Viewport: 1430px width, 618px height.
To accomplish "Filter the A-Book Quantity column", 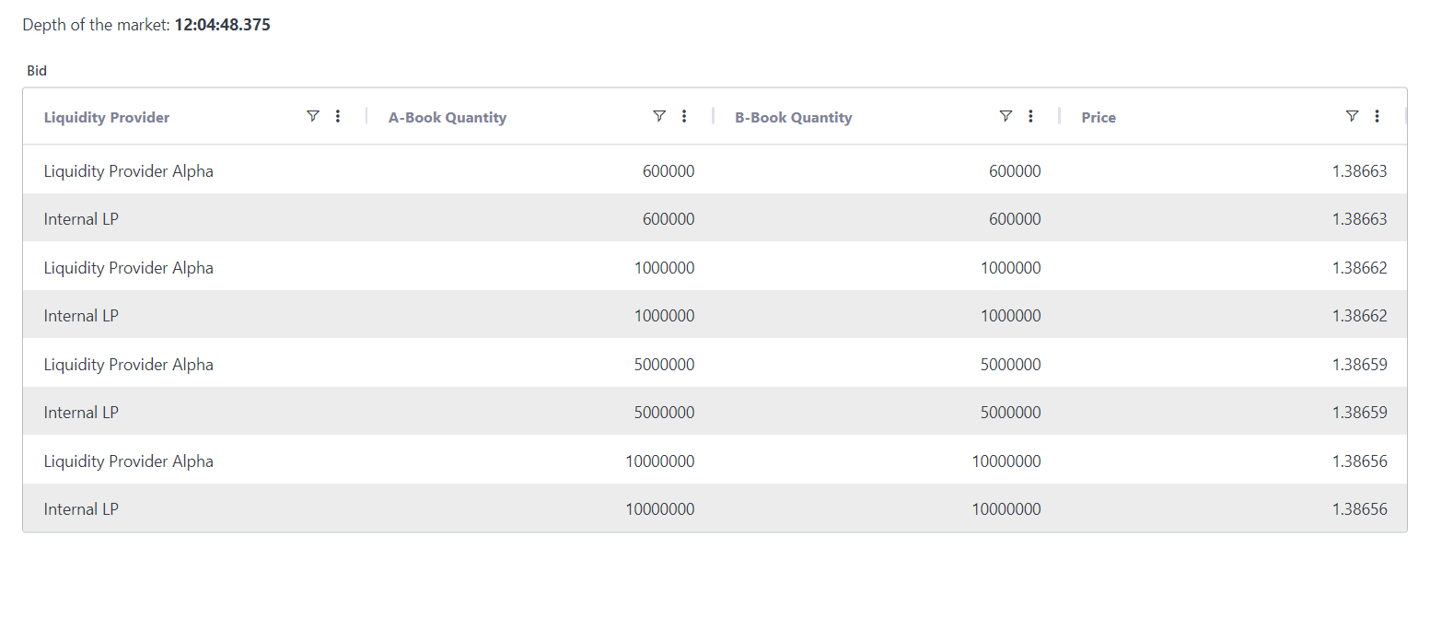I will pos(659,116).
